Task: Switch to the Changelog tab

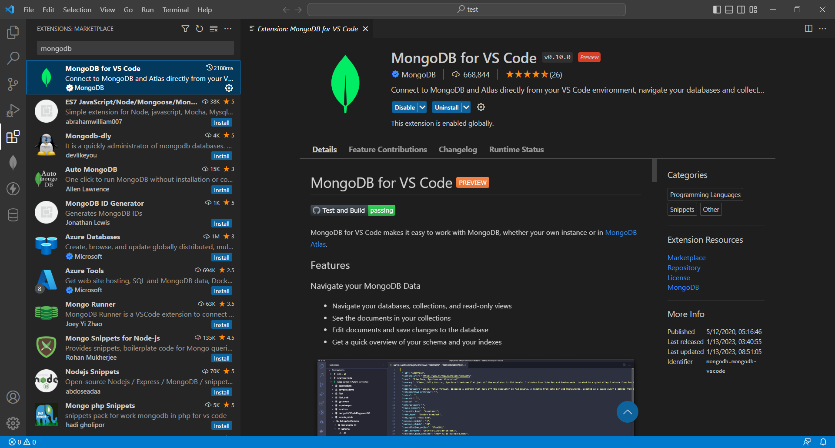Action: point(458,150)
